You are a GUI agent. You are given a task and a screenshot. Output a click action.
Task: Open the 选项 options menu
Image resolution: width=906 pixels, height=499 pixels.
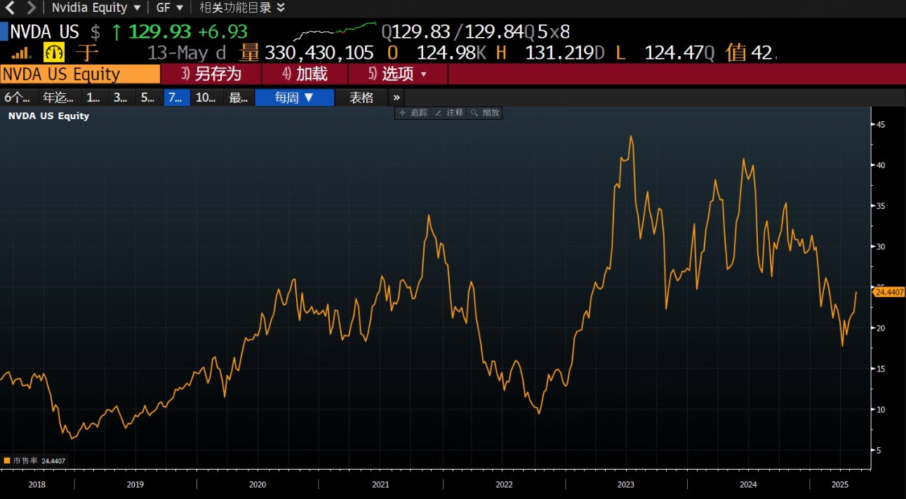pos(398,74)
